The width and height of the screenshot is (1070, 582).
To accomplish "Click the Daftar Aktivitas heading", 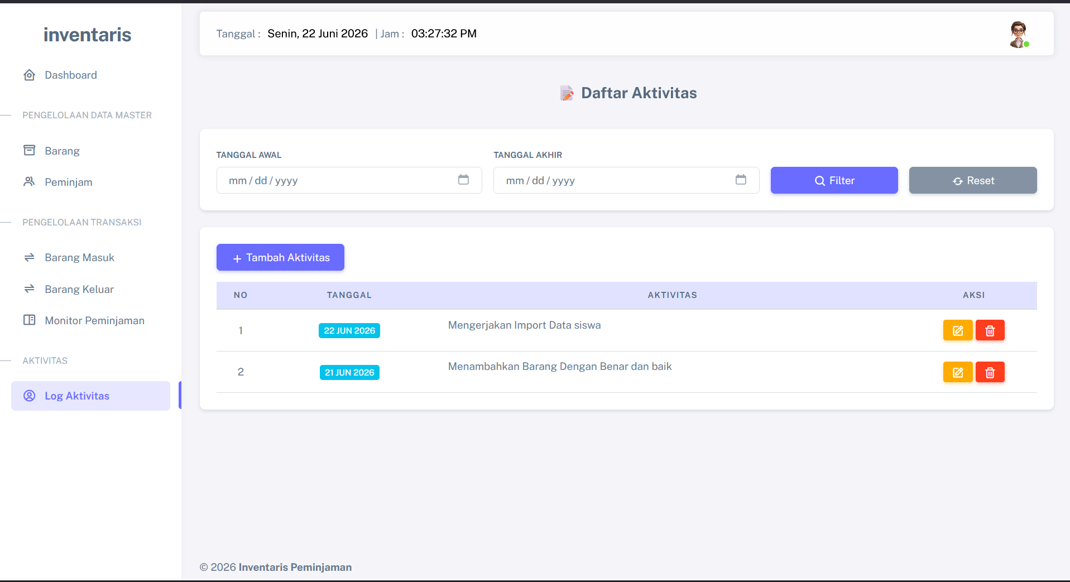I will point(639,93).
